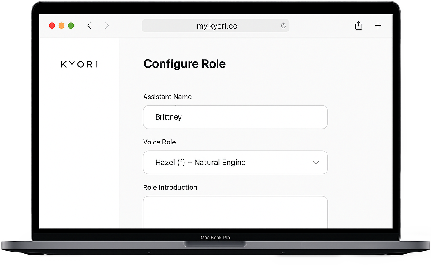The width and height of the screenshot is (431, 265).
Task: Click the empty area below the KYORI logo
Action: [79, 147]
